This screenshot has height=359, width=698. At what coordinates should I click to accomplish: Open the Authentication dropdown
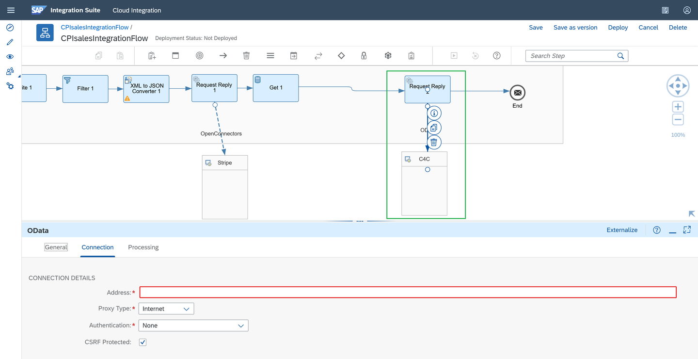(x=193, y=326)
